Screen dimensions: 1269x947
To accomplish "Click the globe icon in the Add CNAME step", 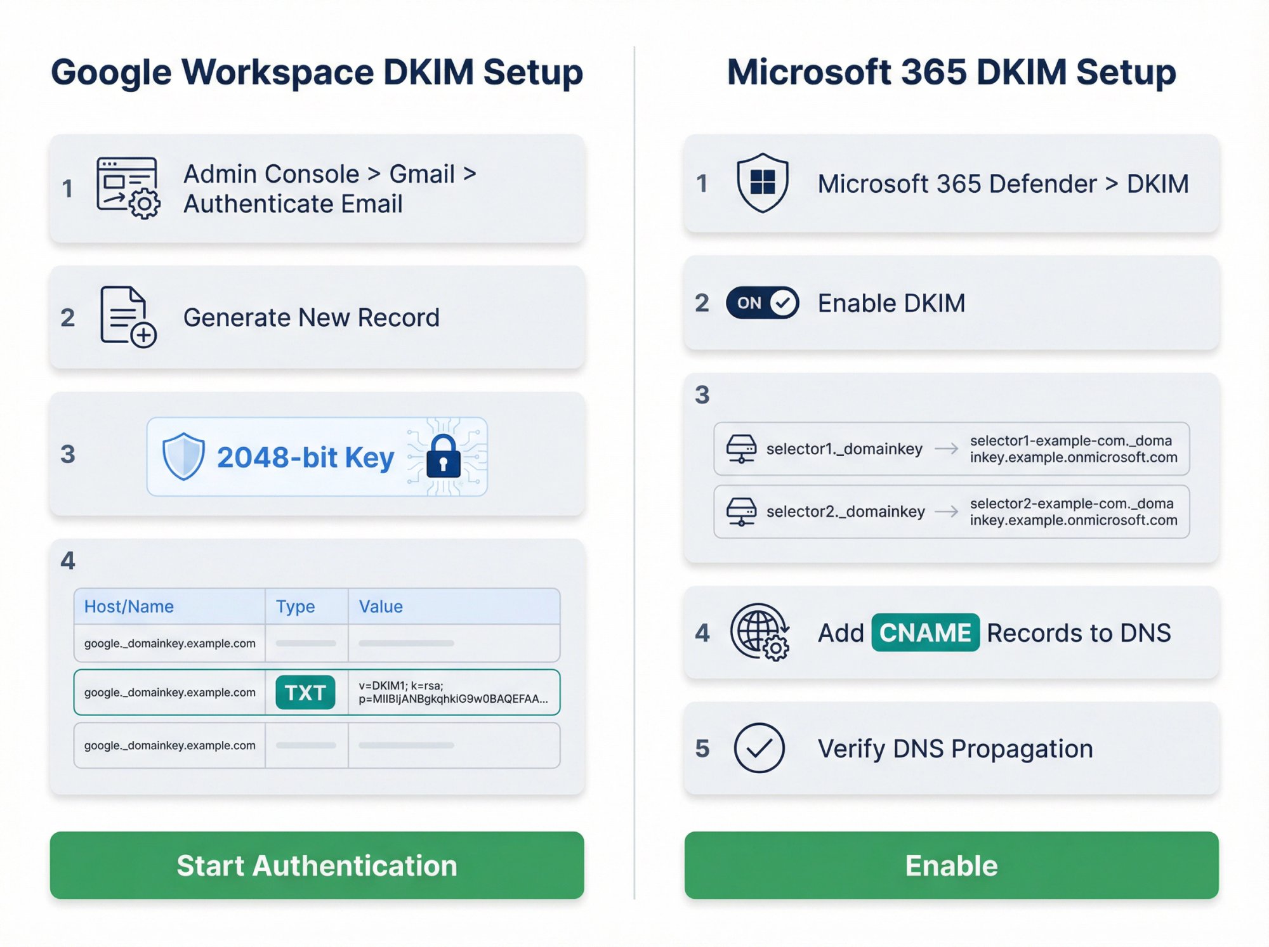I will [x=761, y=632].
